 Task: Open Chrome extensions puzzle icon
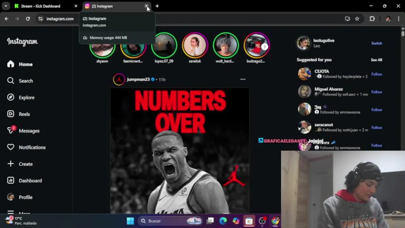pyautogui.click(x=372, y=19)
